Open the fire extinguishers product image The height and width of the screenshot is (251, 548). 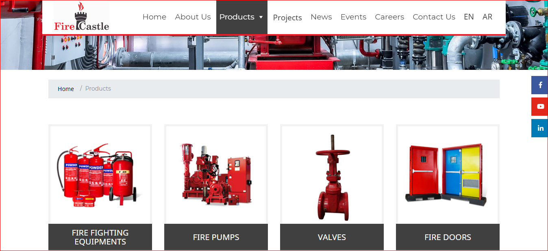coord(100,175)
